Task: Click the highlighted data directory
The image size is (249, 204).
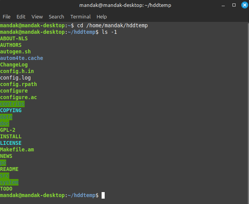Action: point(6,117)
